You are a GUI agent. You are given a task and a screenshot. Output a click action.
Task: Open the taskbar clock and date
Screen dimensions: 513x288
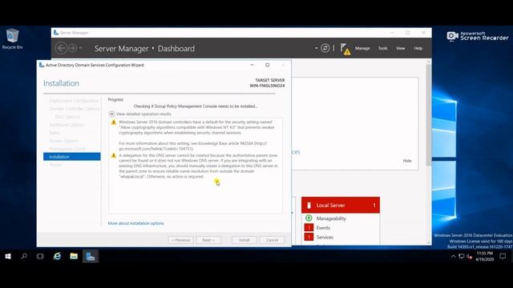[484, 256]
